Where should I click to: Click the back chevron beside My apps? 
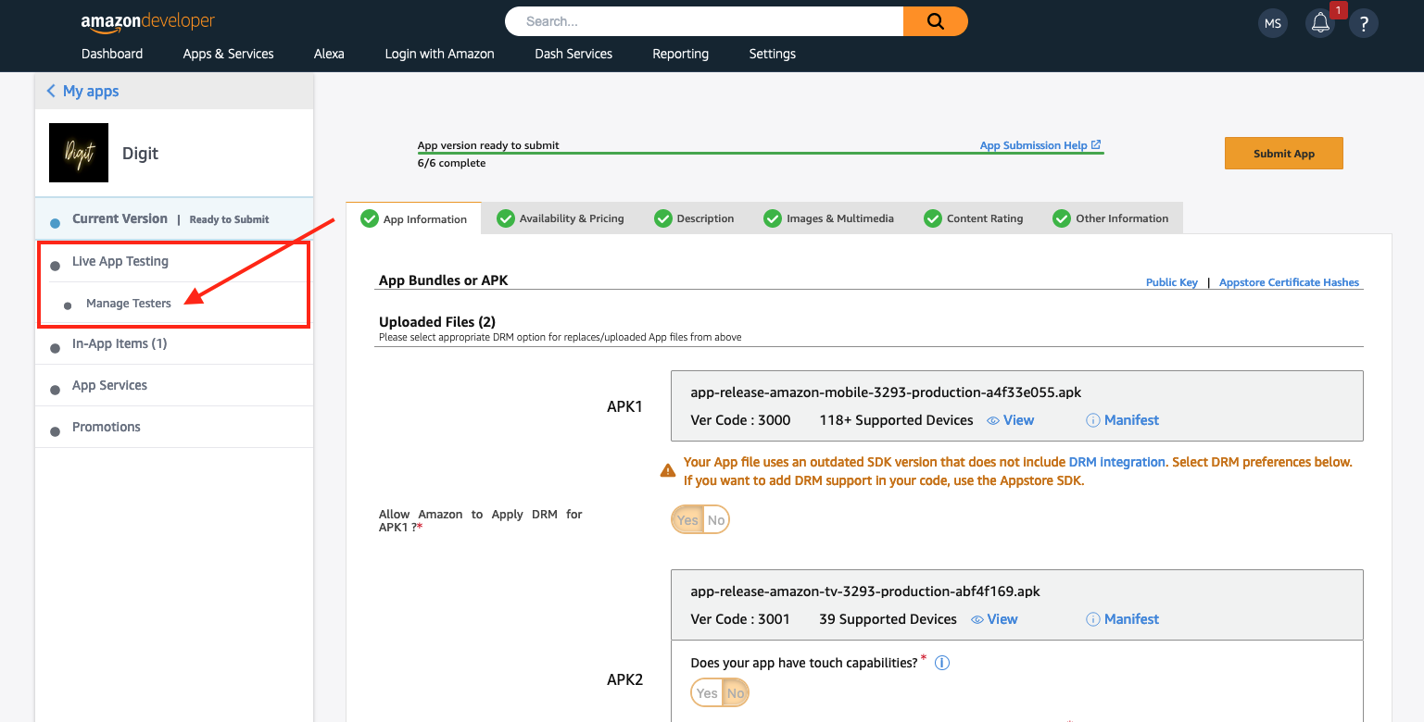point(51,91)
